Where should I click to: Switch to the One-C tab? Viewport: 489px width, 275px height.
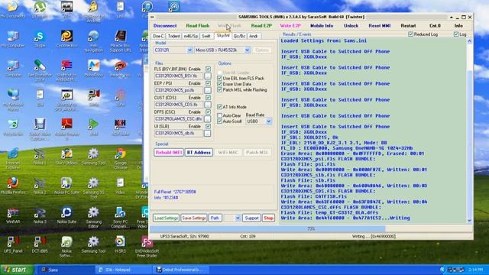158,36
